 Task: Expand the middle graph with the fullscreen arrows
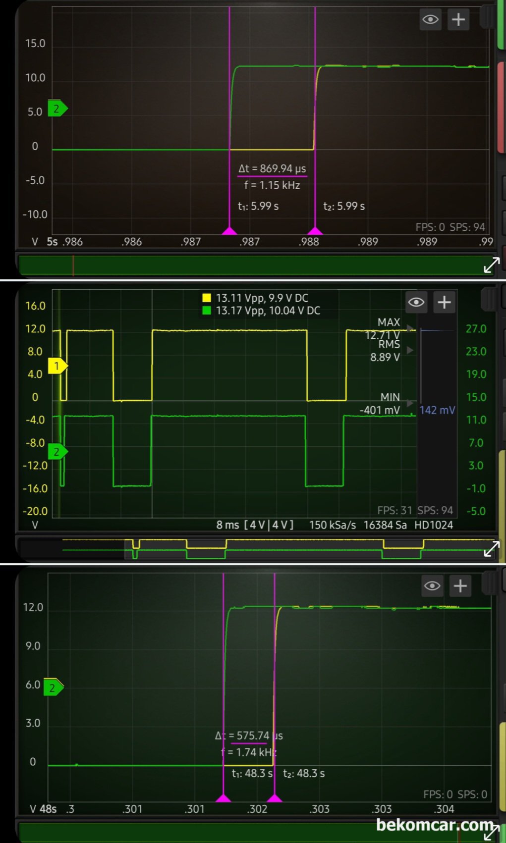pos(491,549)
